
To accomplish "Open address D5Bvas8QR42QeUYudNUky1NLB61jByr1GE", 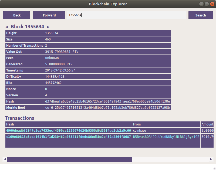I will click(x=166, y=137).
